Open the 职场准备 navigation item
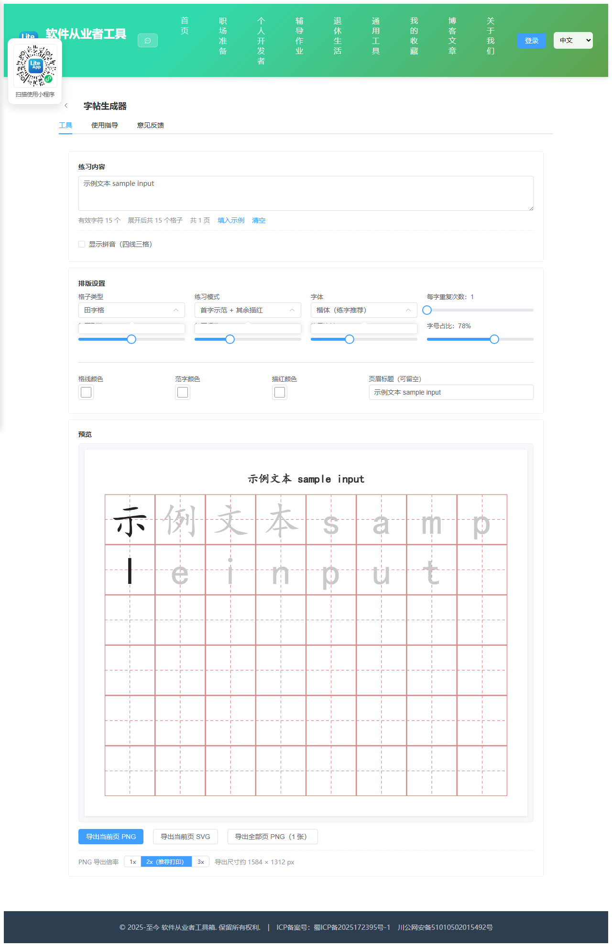This screenshot has height=947, width=612. coord(223,36)
